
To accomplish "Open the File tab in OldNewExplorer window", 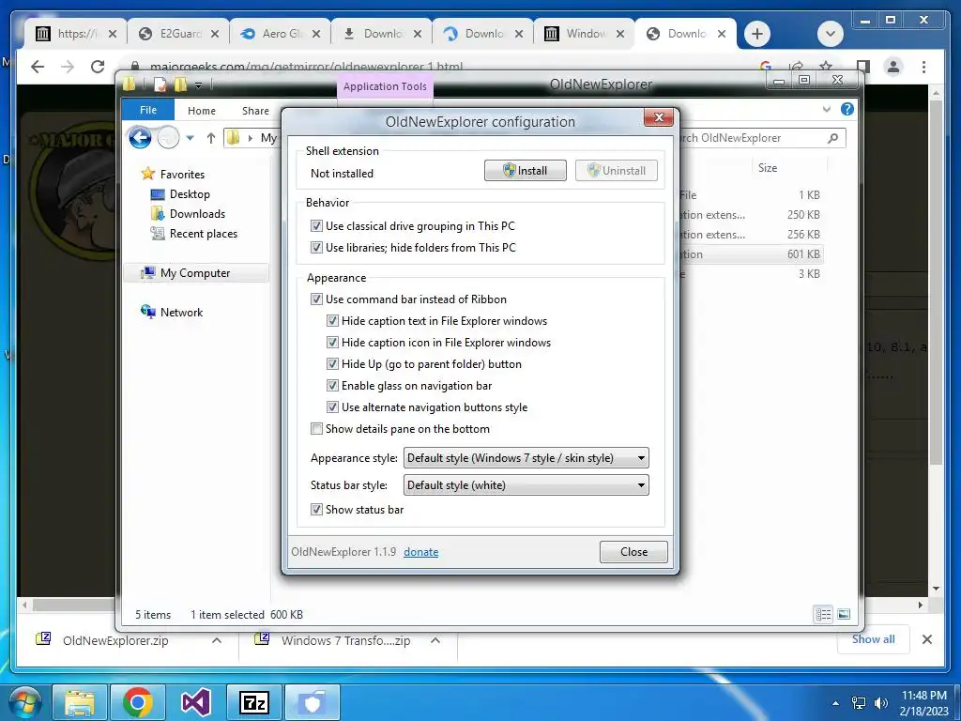I will (x=148, y=111).
